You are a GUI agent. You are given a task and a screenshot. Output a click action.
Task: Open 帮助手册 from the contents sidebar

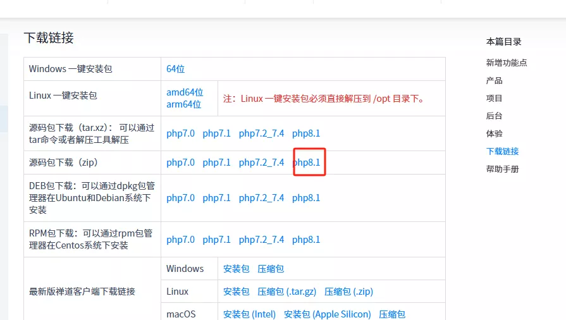[x=503, y=169]
